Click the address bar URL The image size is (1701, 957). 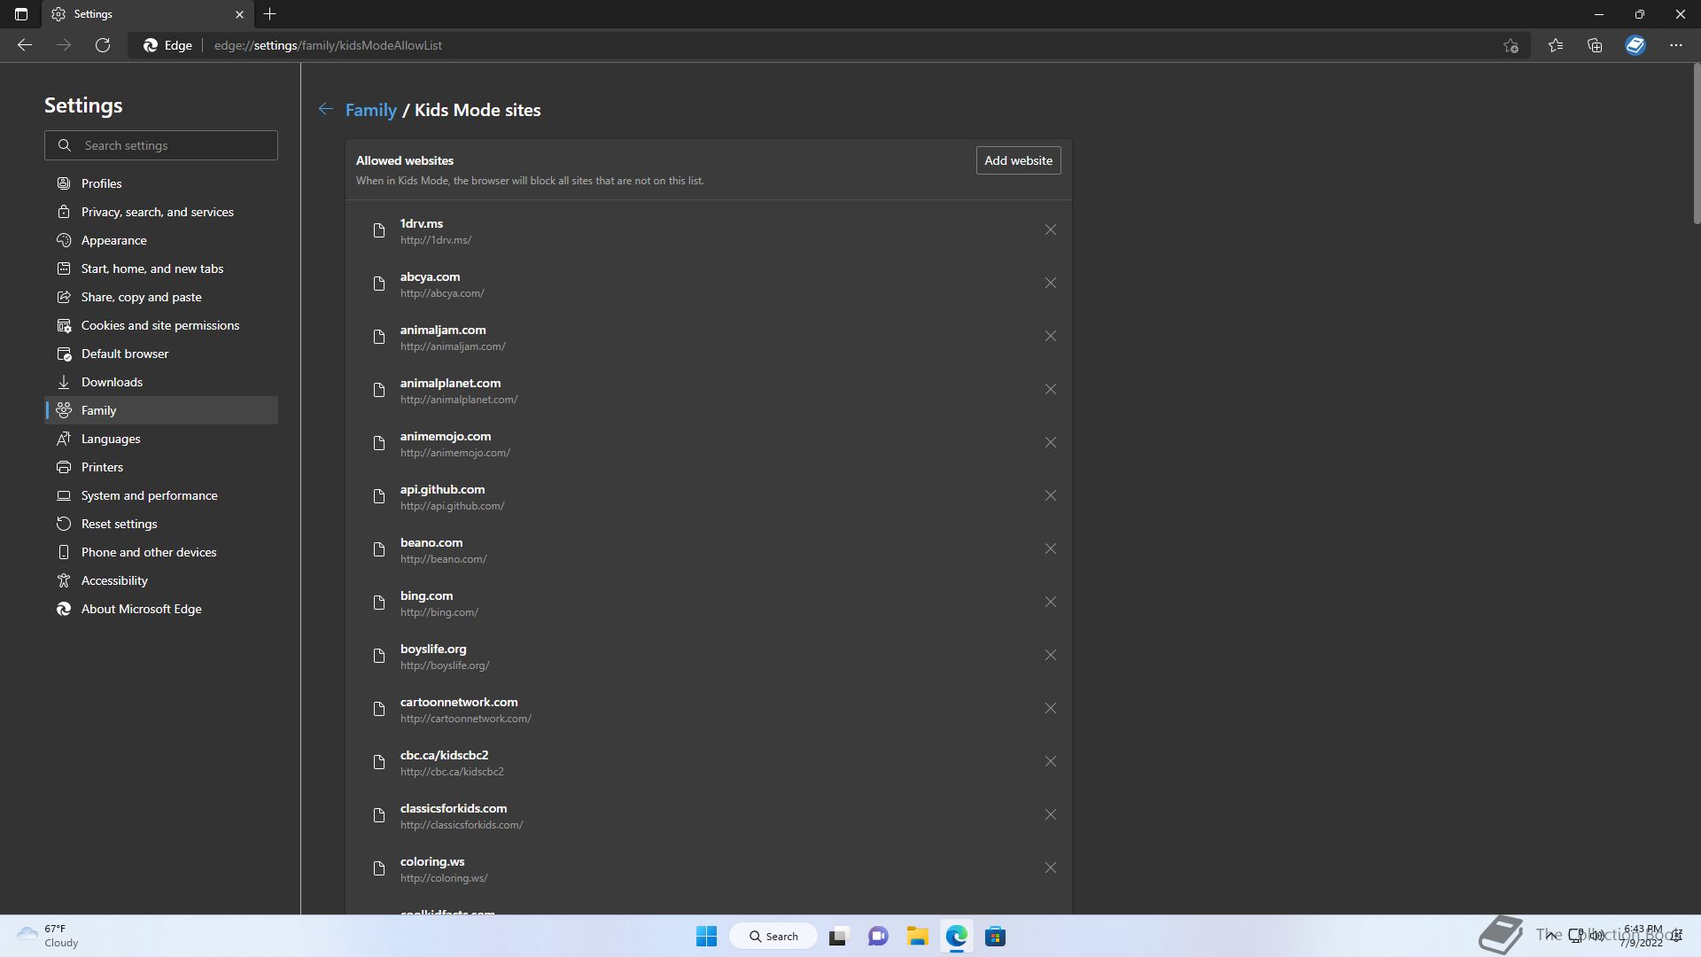pos(328,45)
